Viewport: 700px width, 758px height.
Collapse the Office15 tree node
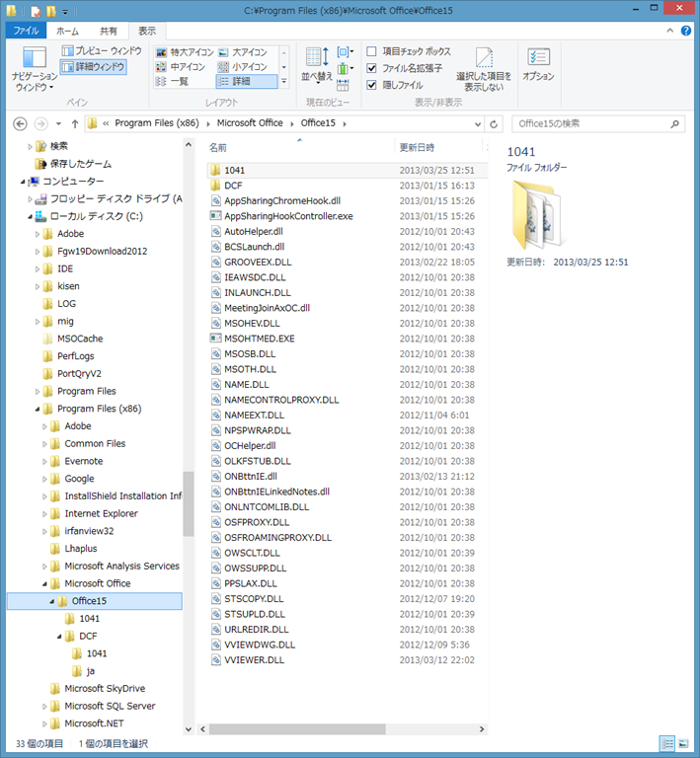pos(51,601)
